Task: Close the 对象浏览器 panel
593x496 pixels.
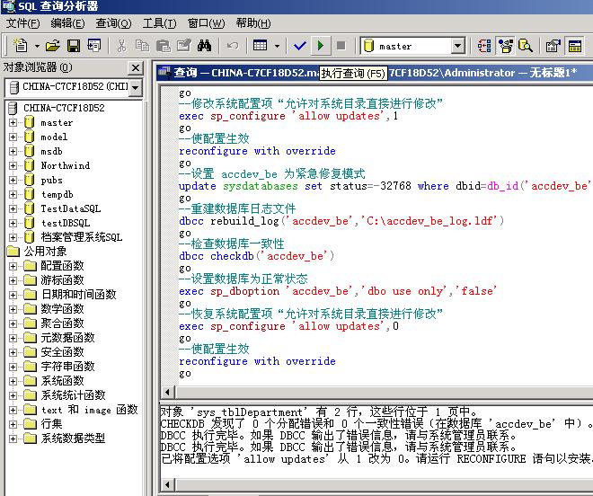Action: coord(136,68)
